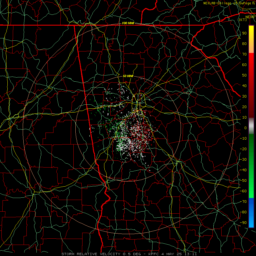Click the positive "90" scale value
Viewport: 256px width, 256px height.
pyautogui.click(x=244, y=33)
